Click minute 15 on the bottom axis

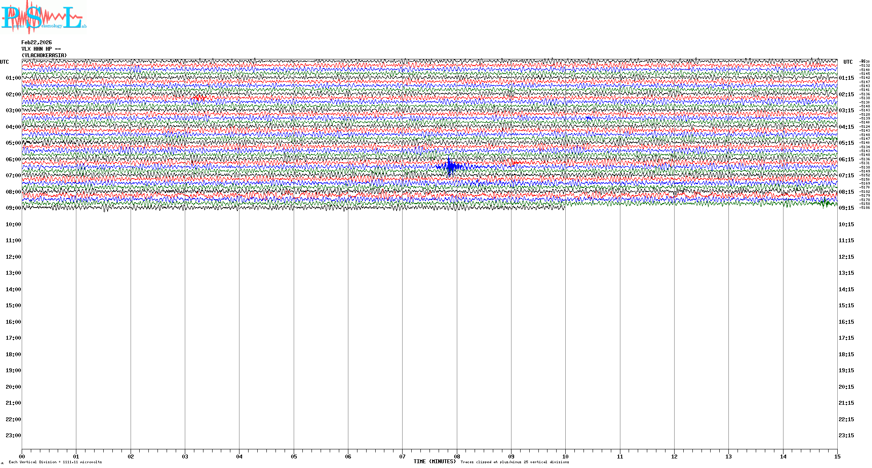[837, 456]
